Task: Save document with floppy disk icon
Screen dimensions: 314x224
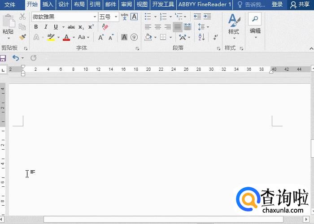Action: [x=3, y=58]
